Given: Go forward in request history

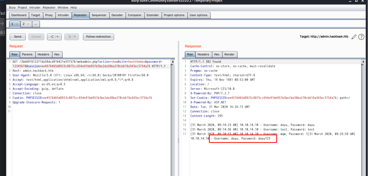Looking at the screenshot, I should 69,36.
